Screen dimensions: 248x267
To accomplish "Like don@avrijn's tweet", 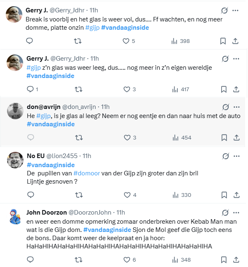I will point(126,137).
